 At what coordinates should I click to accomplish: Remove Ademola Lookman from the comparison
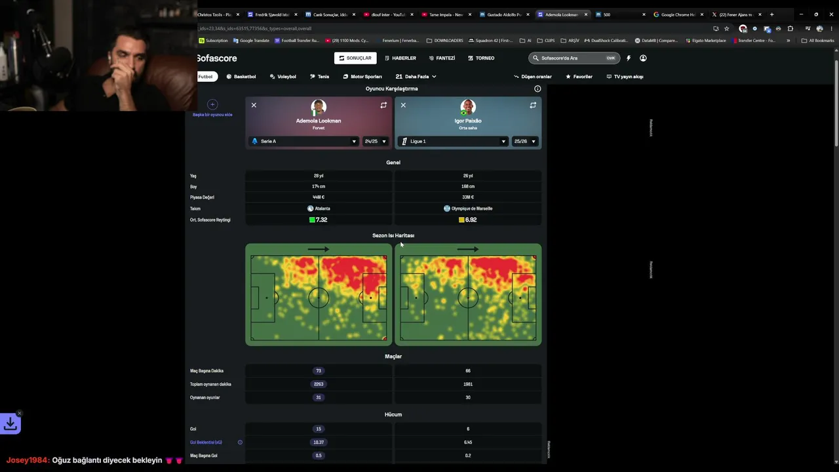tap(254, 105)
